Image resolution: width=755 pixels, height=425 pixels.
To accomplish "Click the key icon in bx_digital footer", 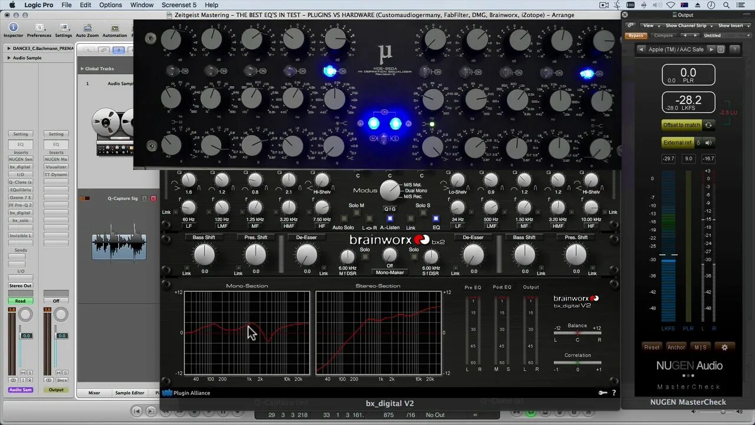I will [603, 393].
